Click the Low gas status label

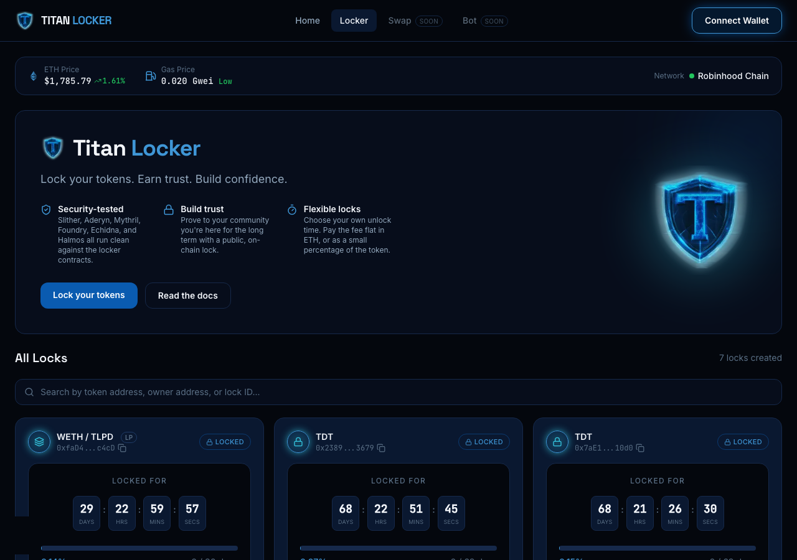click(x=225, y=82)
